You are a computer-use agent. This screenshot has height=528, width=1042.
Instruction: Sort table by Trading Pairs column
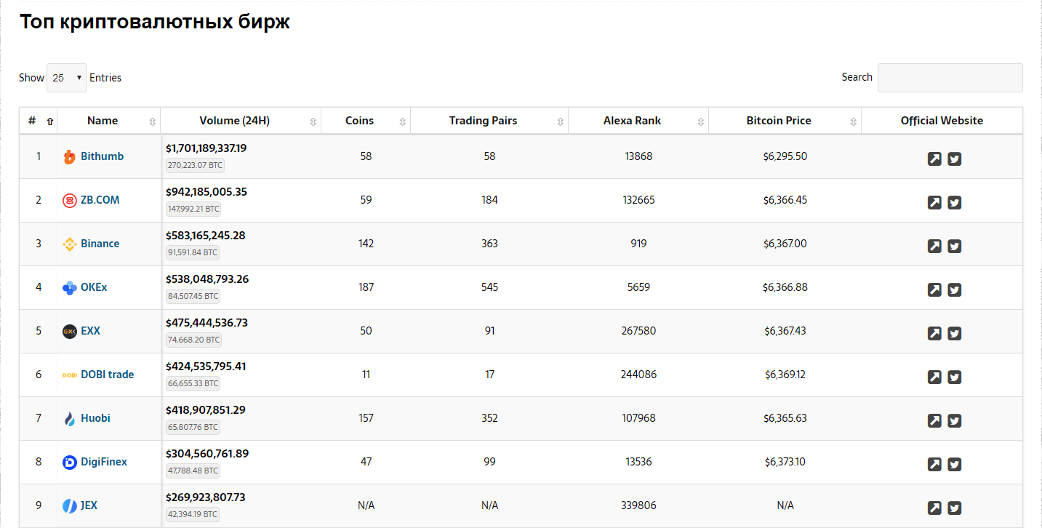click(x=489, y=121)
